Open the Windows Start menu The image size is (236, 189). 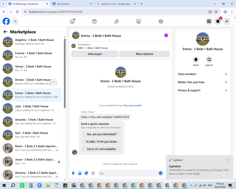[x=4, y=185]
